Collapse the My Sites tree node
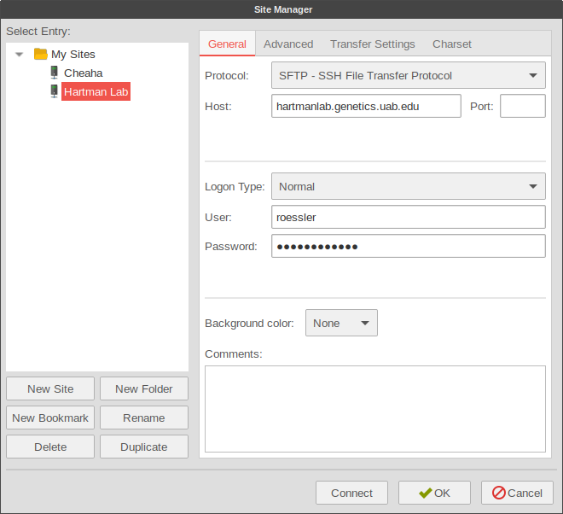Viewport: 563px width, 514px height. [x=20, y=55]
